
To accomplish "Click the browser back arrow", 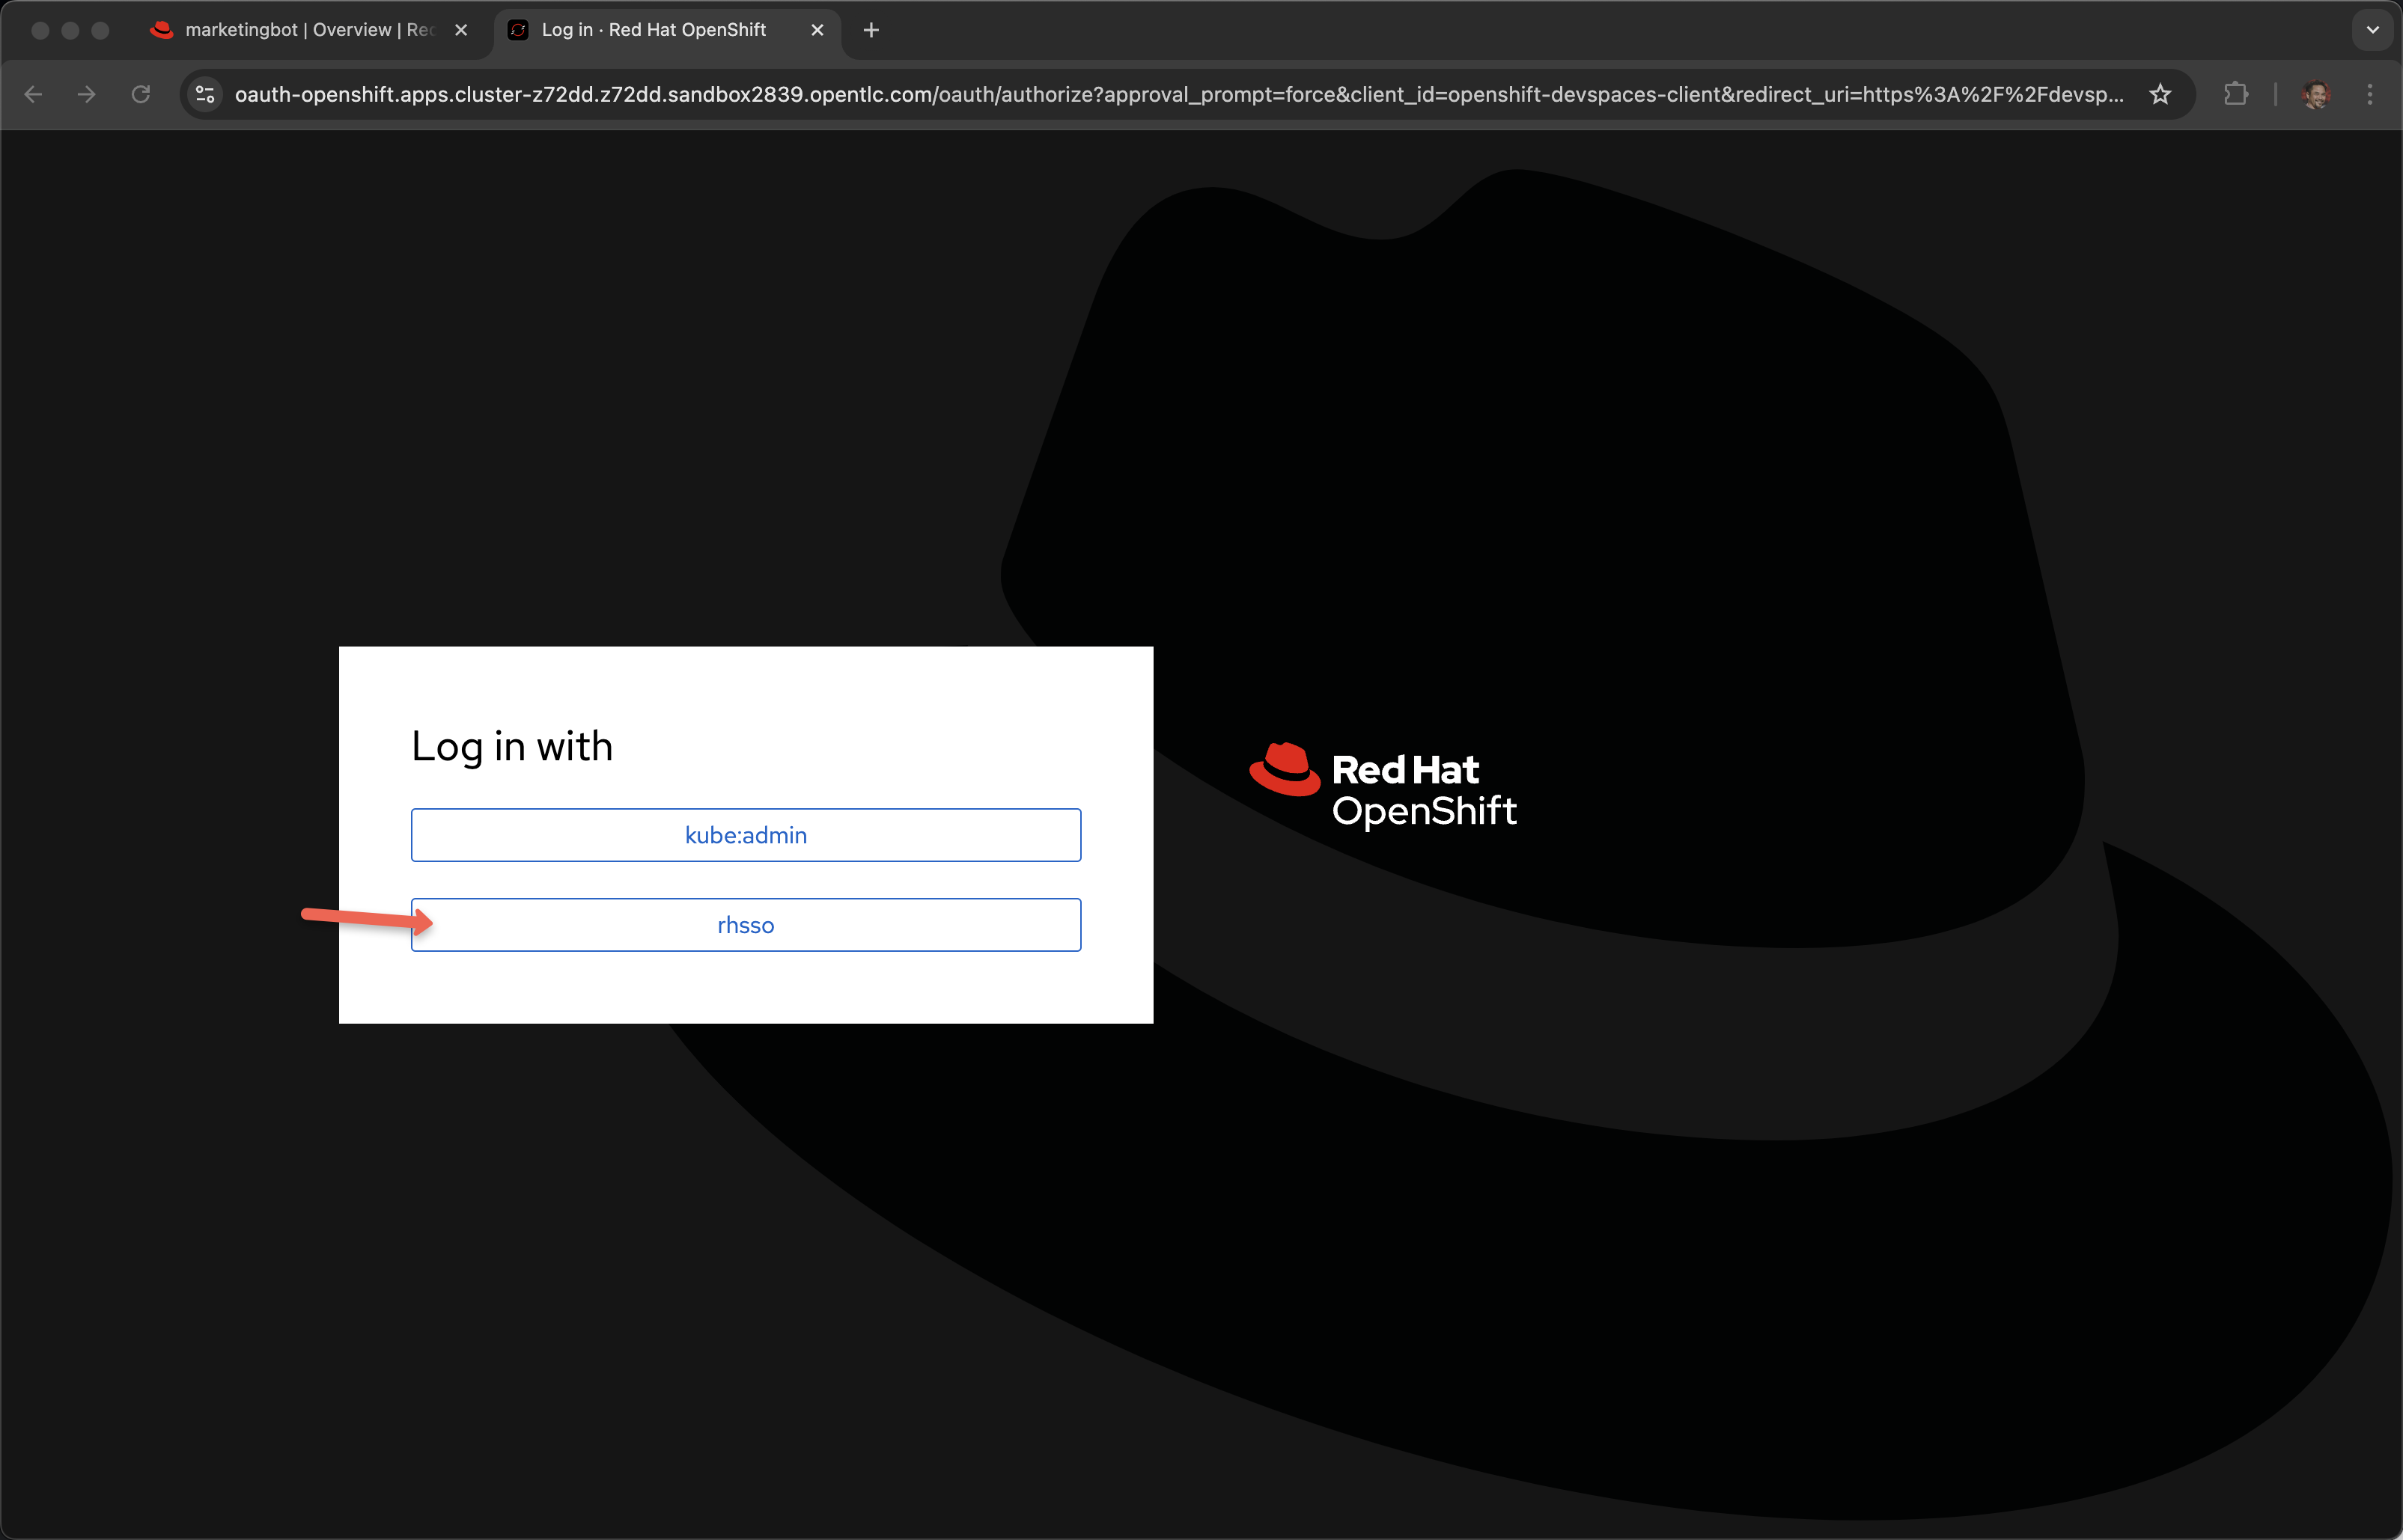I will click(x=33, y=94).
